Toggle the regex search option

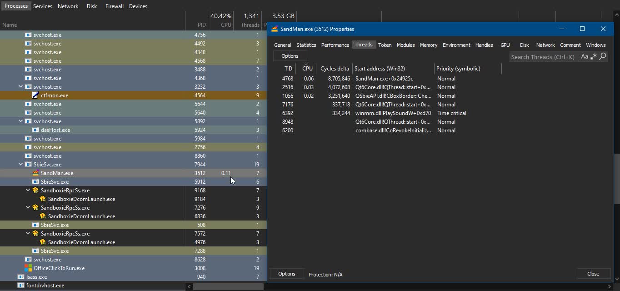(594, 57)
